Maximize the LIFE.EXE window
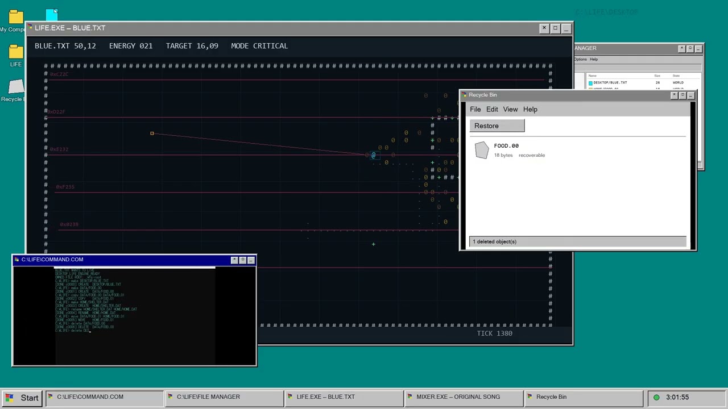Screen dimensions: 728x409 coord(556,28)
